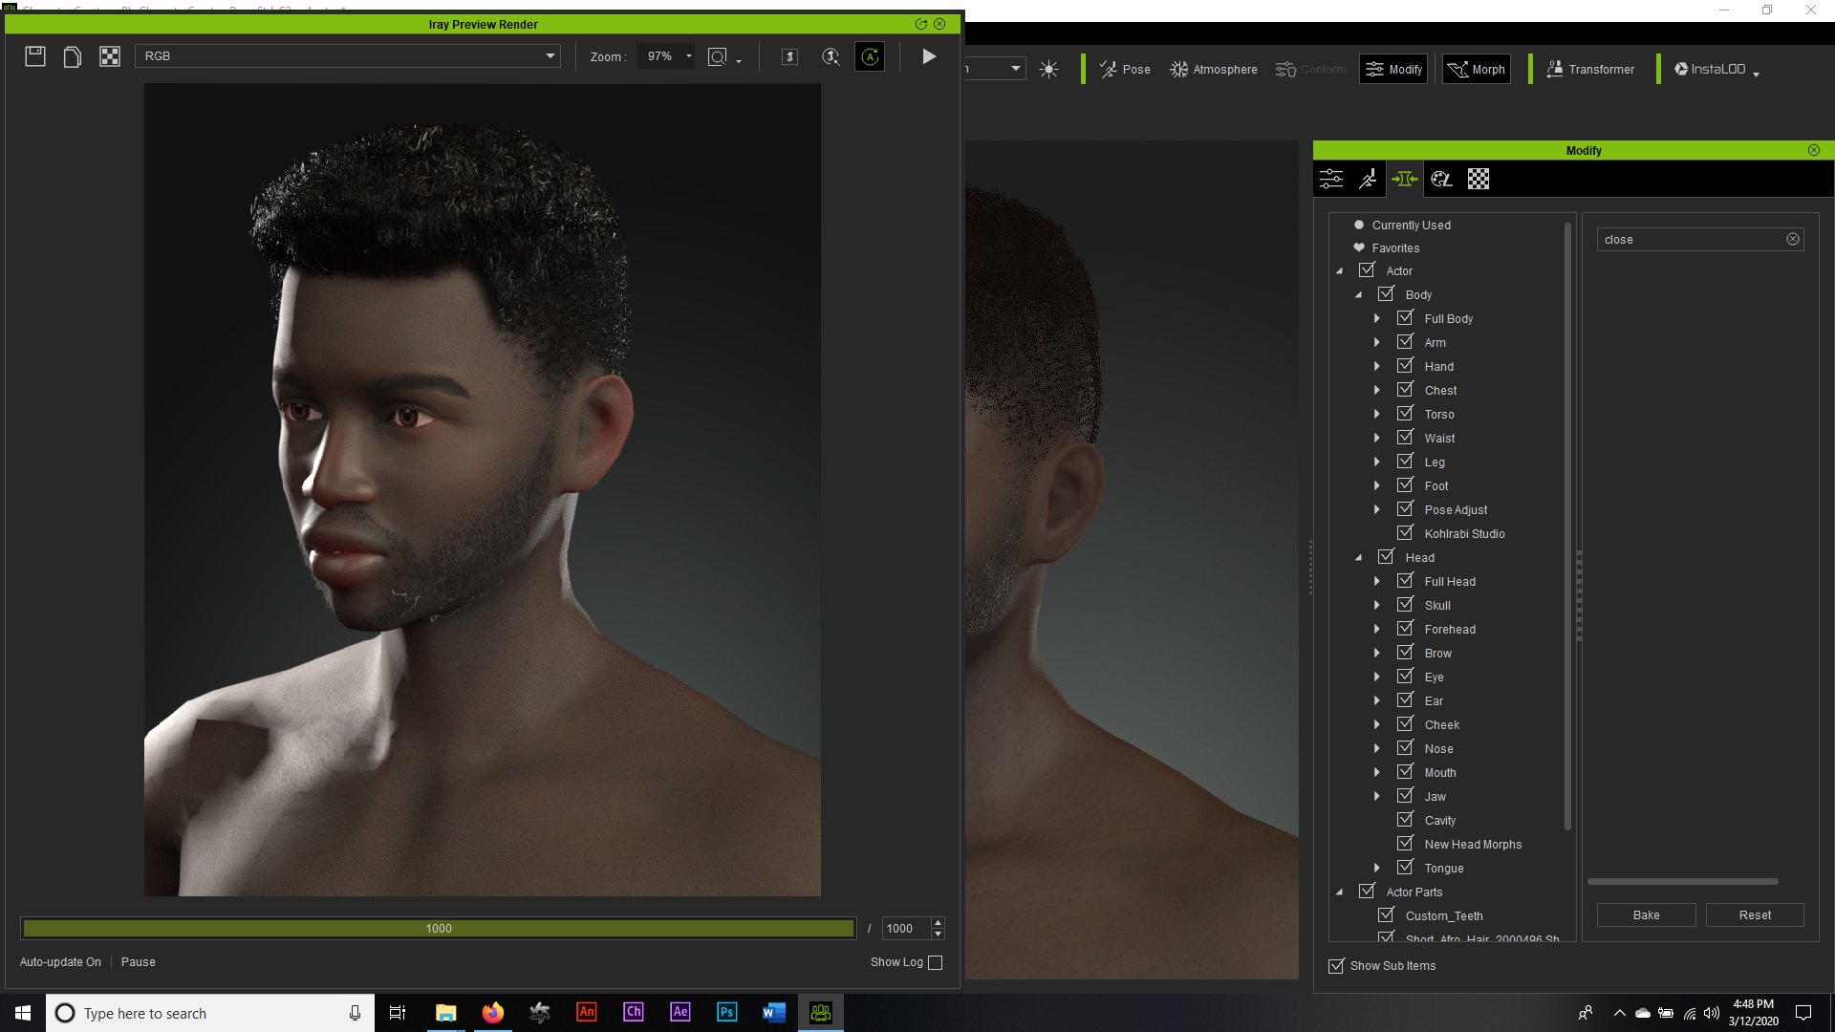
Task: Switch to the motion pose tab in Modify
Action: coord(1369,179)
